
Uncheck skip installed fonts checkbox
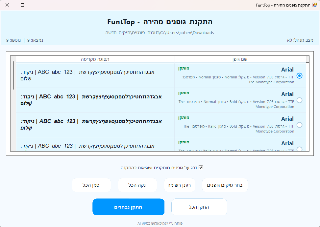pos(201,167)
